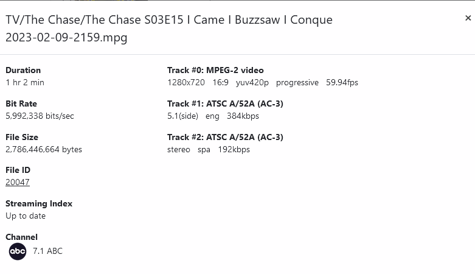Click the Track #1 ATSC A/52A heading

coord(225,104)
